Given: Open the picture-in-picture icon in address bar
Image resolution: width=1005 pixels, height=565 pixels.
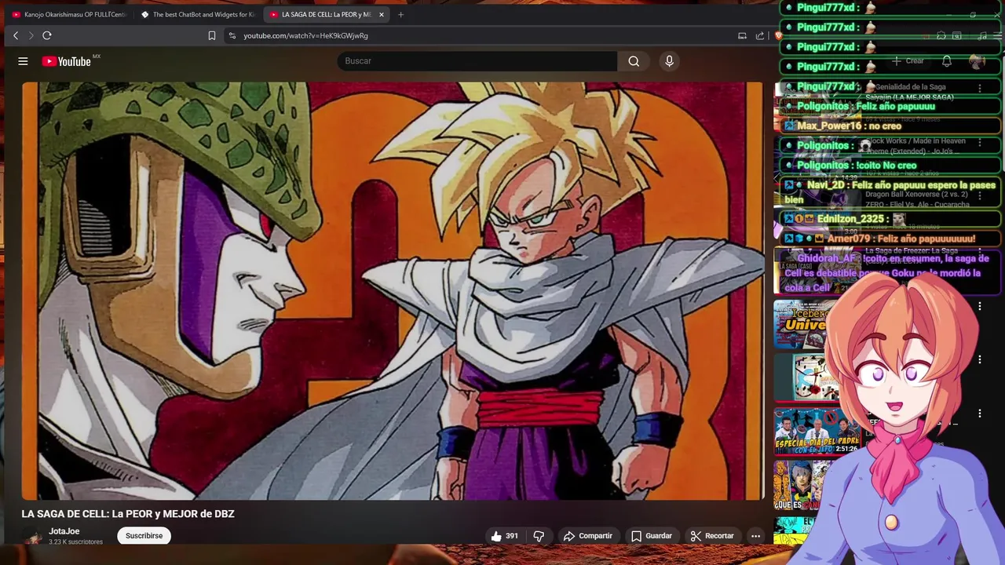Looking at the screenshot, I should pyautogui.click(x=742, y=35).
